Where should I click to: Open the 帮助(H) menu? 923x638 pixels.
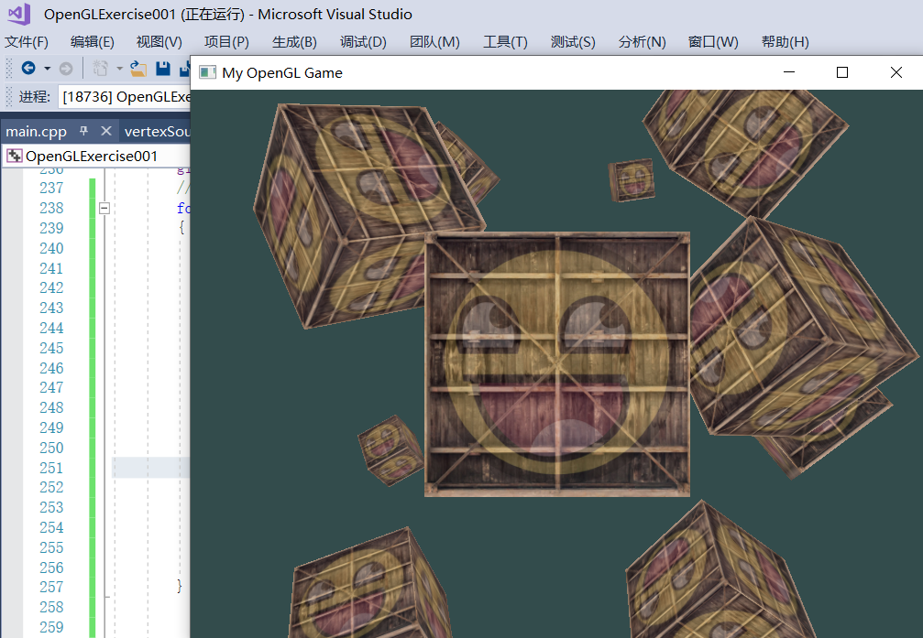point(785,42)
